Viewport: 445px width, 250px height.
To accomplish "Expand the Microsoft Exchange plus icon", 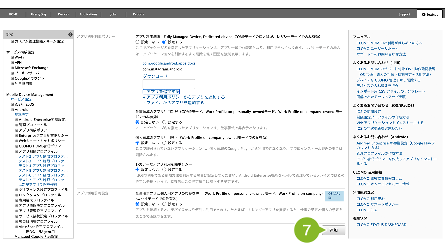I will (12, 68).
